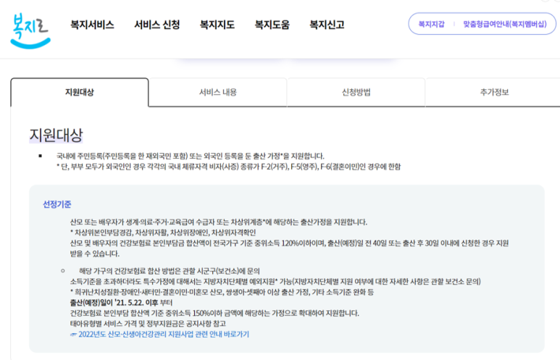Open the 서비스 신청 menu
Image resolution: width=560 pixels, height=360 pixels.
pyautogui.click(x=156, y=25)
